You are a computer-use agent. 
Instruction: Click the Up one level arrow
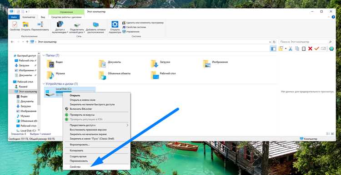coord(27,42)
